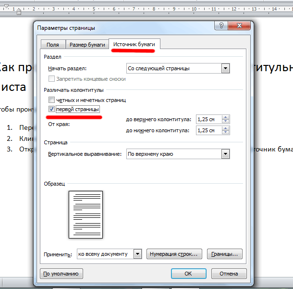The height and width of the screenshot is (289, 293).
Task: Open the Начать раздел dropdown
Action: coord(226,68)
